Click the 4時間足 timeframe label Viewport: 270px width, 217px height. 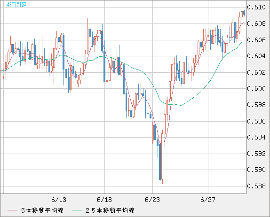coord(16,5)
